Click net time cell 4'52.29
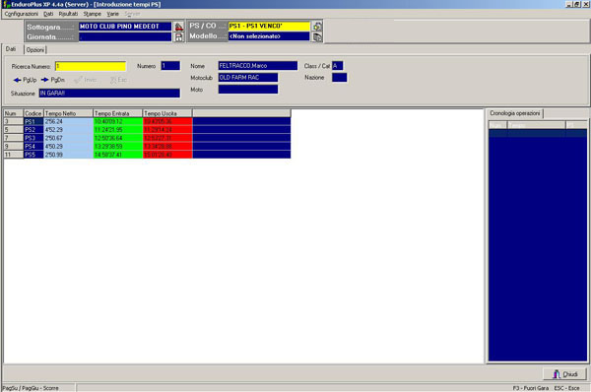This screenshot has height=392, width=591. pos(68,130)
